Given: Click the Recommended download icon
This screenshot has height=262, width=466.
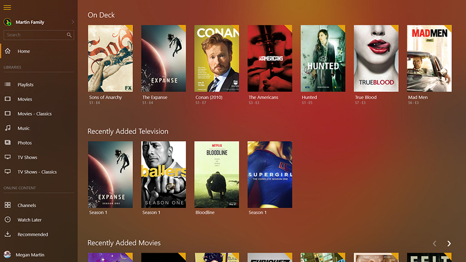Looking at the screenshot, I should 8,234.
